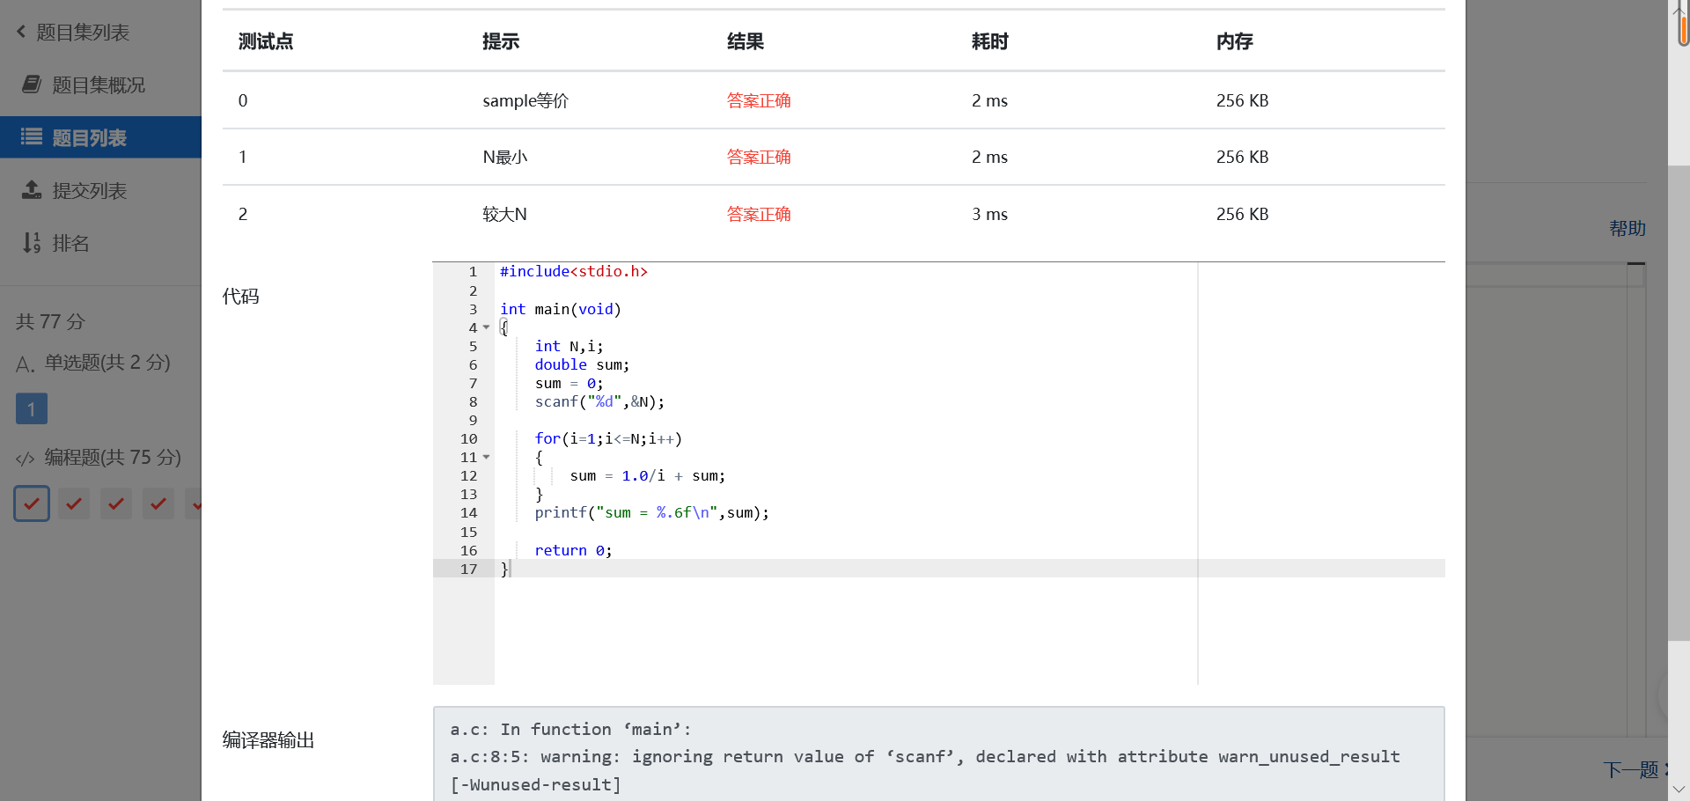Click the 帮助 link
The width and height of the screenshot is (1690, 801).
[x=1627, y=229]
